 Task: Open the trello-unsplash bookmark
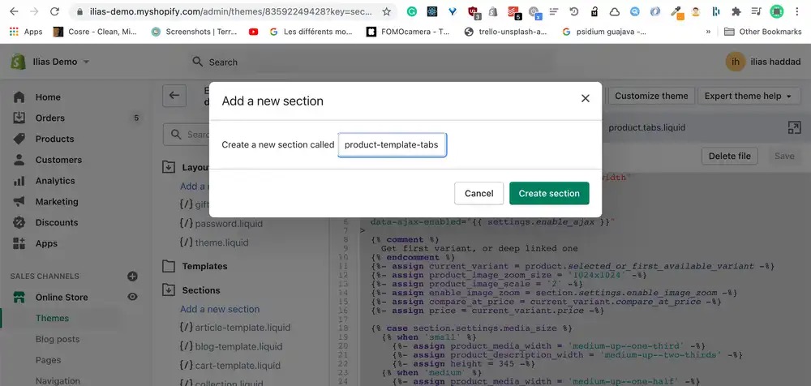(505, 32)
